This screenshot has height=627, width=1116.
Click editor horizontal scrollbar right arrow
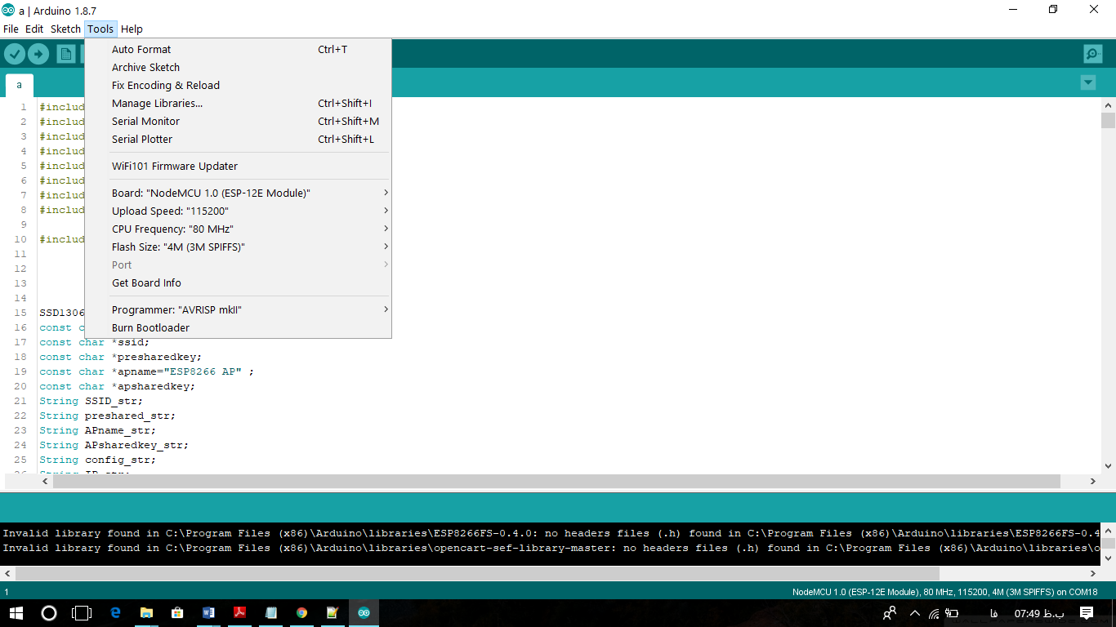click(x=1093, y=482)
